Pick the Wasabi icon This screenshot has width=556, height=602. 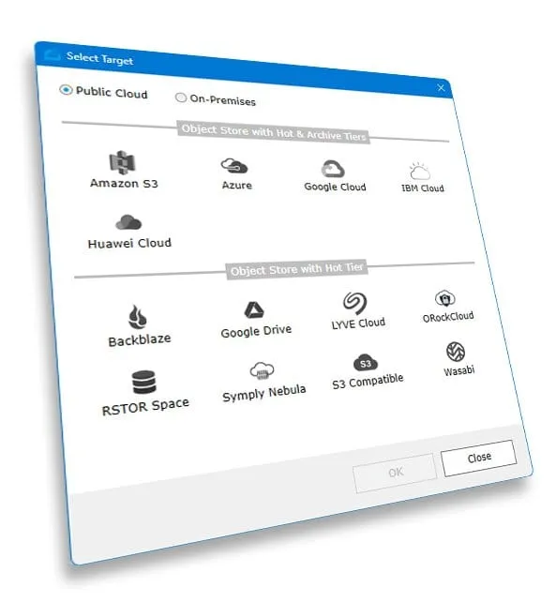coord(456,352)
